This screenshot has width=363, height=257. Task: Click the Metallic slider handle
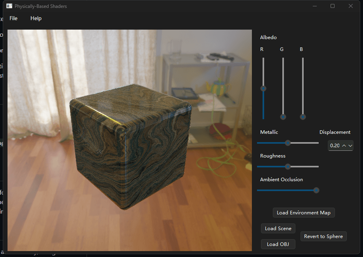click(x=288, y=143)
